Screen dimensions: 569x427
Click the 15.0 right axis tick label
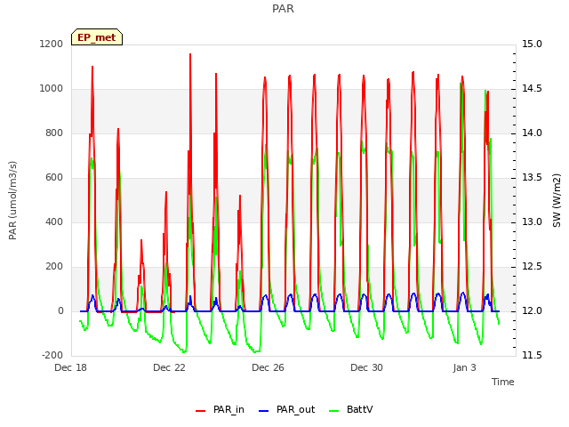pyautogui.click(x=532, y=44)
